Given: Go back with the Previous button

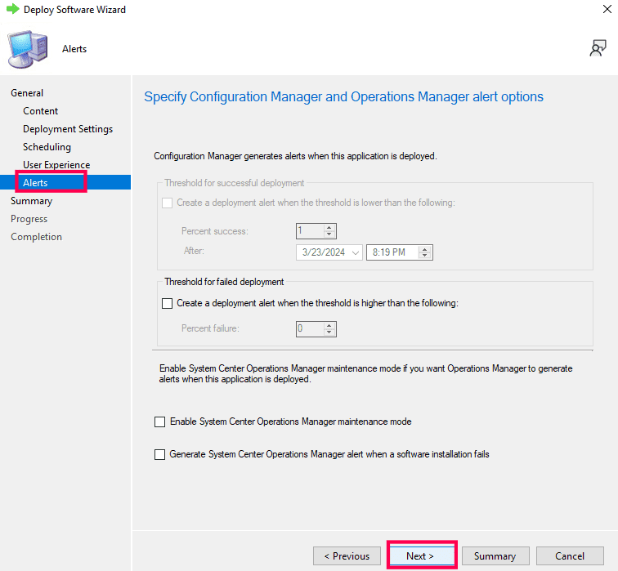Looking at the screenshot, I should (x=347, y=555).
